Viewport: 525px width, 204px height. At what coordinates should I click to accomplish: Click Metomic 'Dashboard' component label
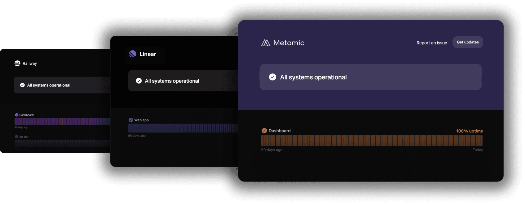pos(279,131)
